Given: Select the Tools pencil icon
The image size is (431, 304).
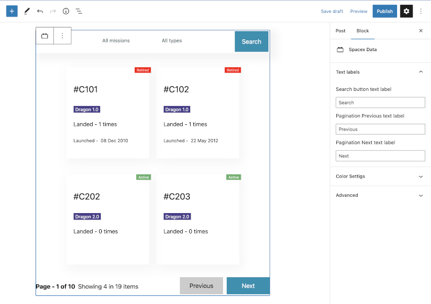Looking at the screenshot, I should point(26,11).
